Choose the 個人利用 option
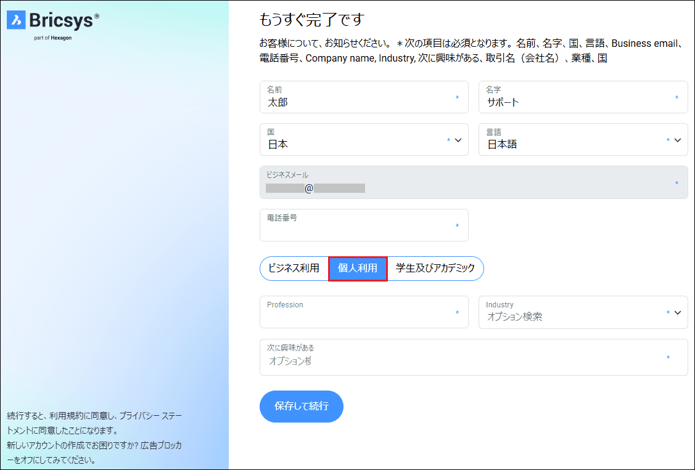The width and height of the screenshot is (695, 470). click(x=358, y=269)
